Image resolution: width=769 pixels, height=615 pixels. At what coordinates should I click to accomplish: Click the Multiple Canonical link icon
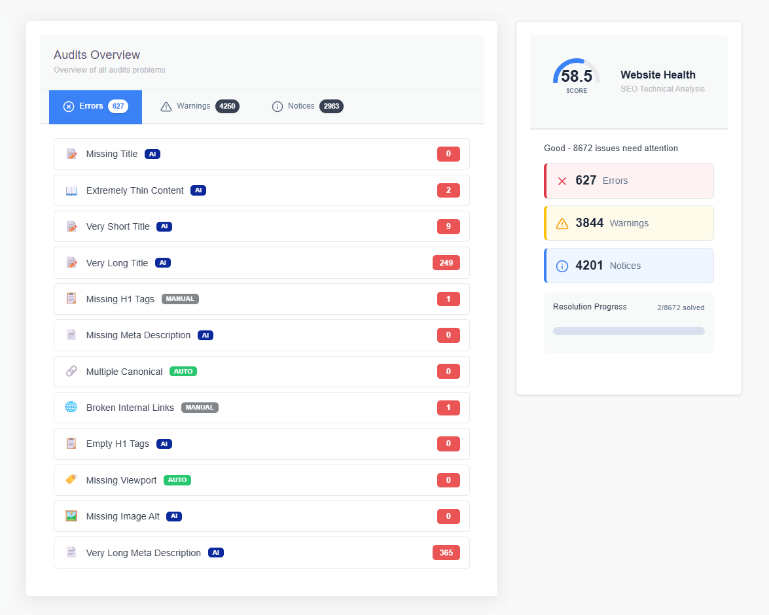[71, 371]
